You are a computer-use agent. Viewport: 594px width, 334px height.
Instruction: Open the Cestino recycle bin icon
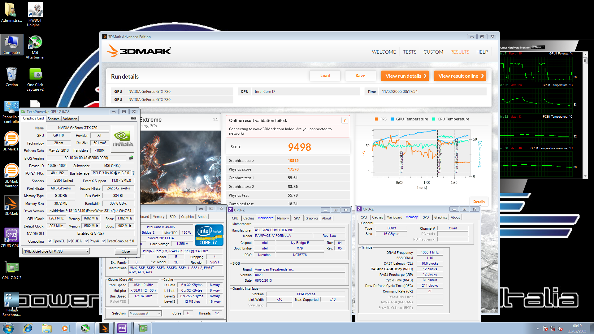pyautogui.click(x=12, y=77)
